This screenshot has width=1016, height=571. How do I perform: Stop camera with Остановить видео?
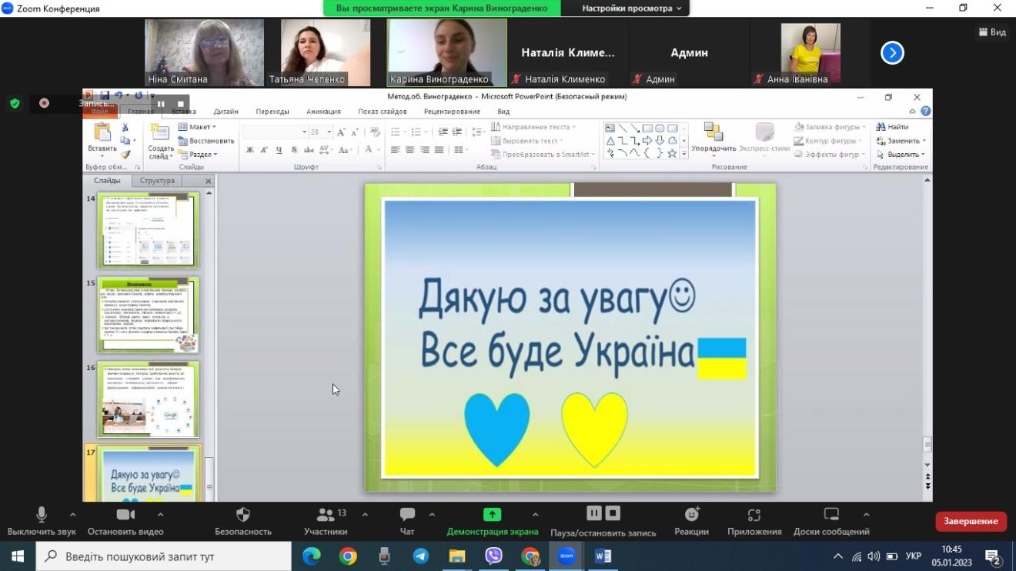pyautogui.click(x=125, y=521)
